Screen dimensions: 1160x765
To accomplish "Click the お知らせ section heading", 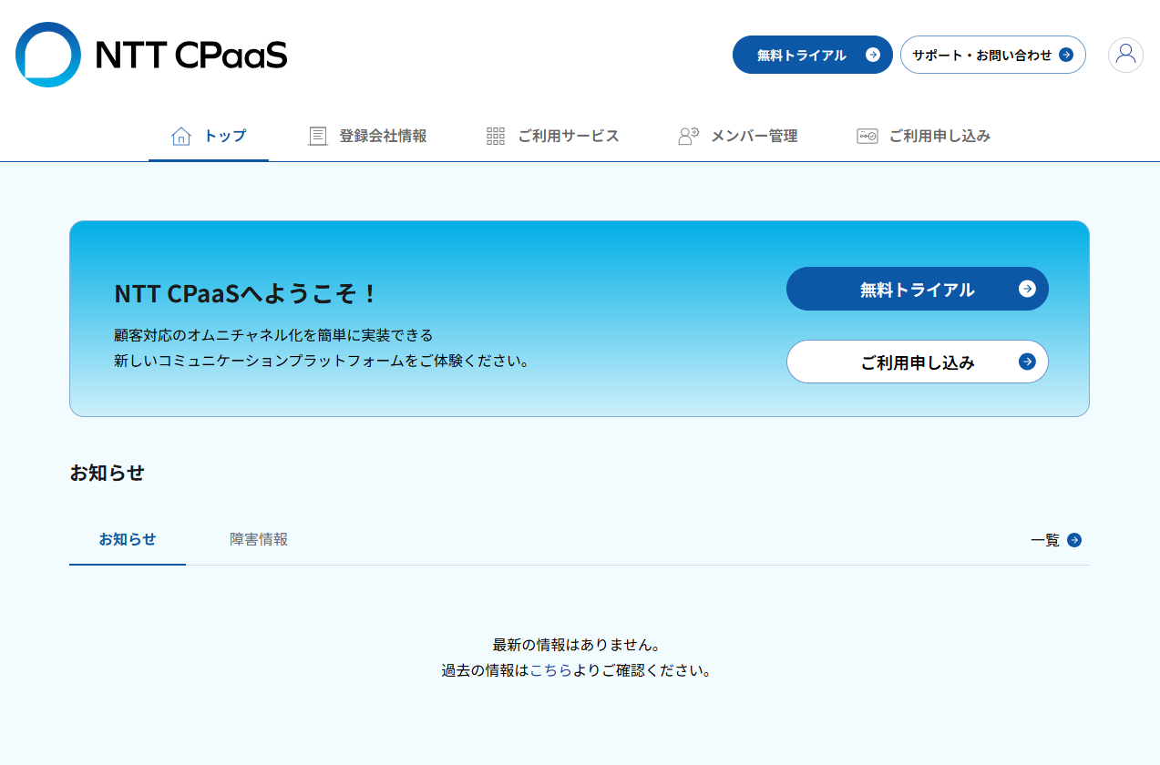I will 107,473.
